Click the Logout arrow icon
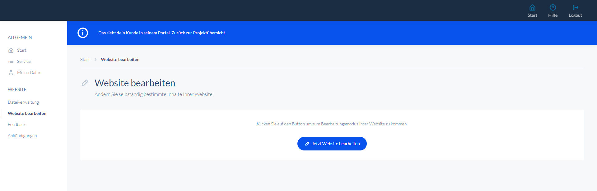 tap(575, 7)
